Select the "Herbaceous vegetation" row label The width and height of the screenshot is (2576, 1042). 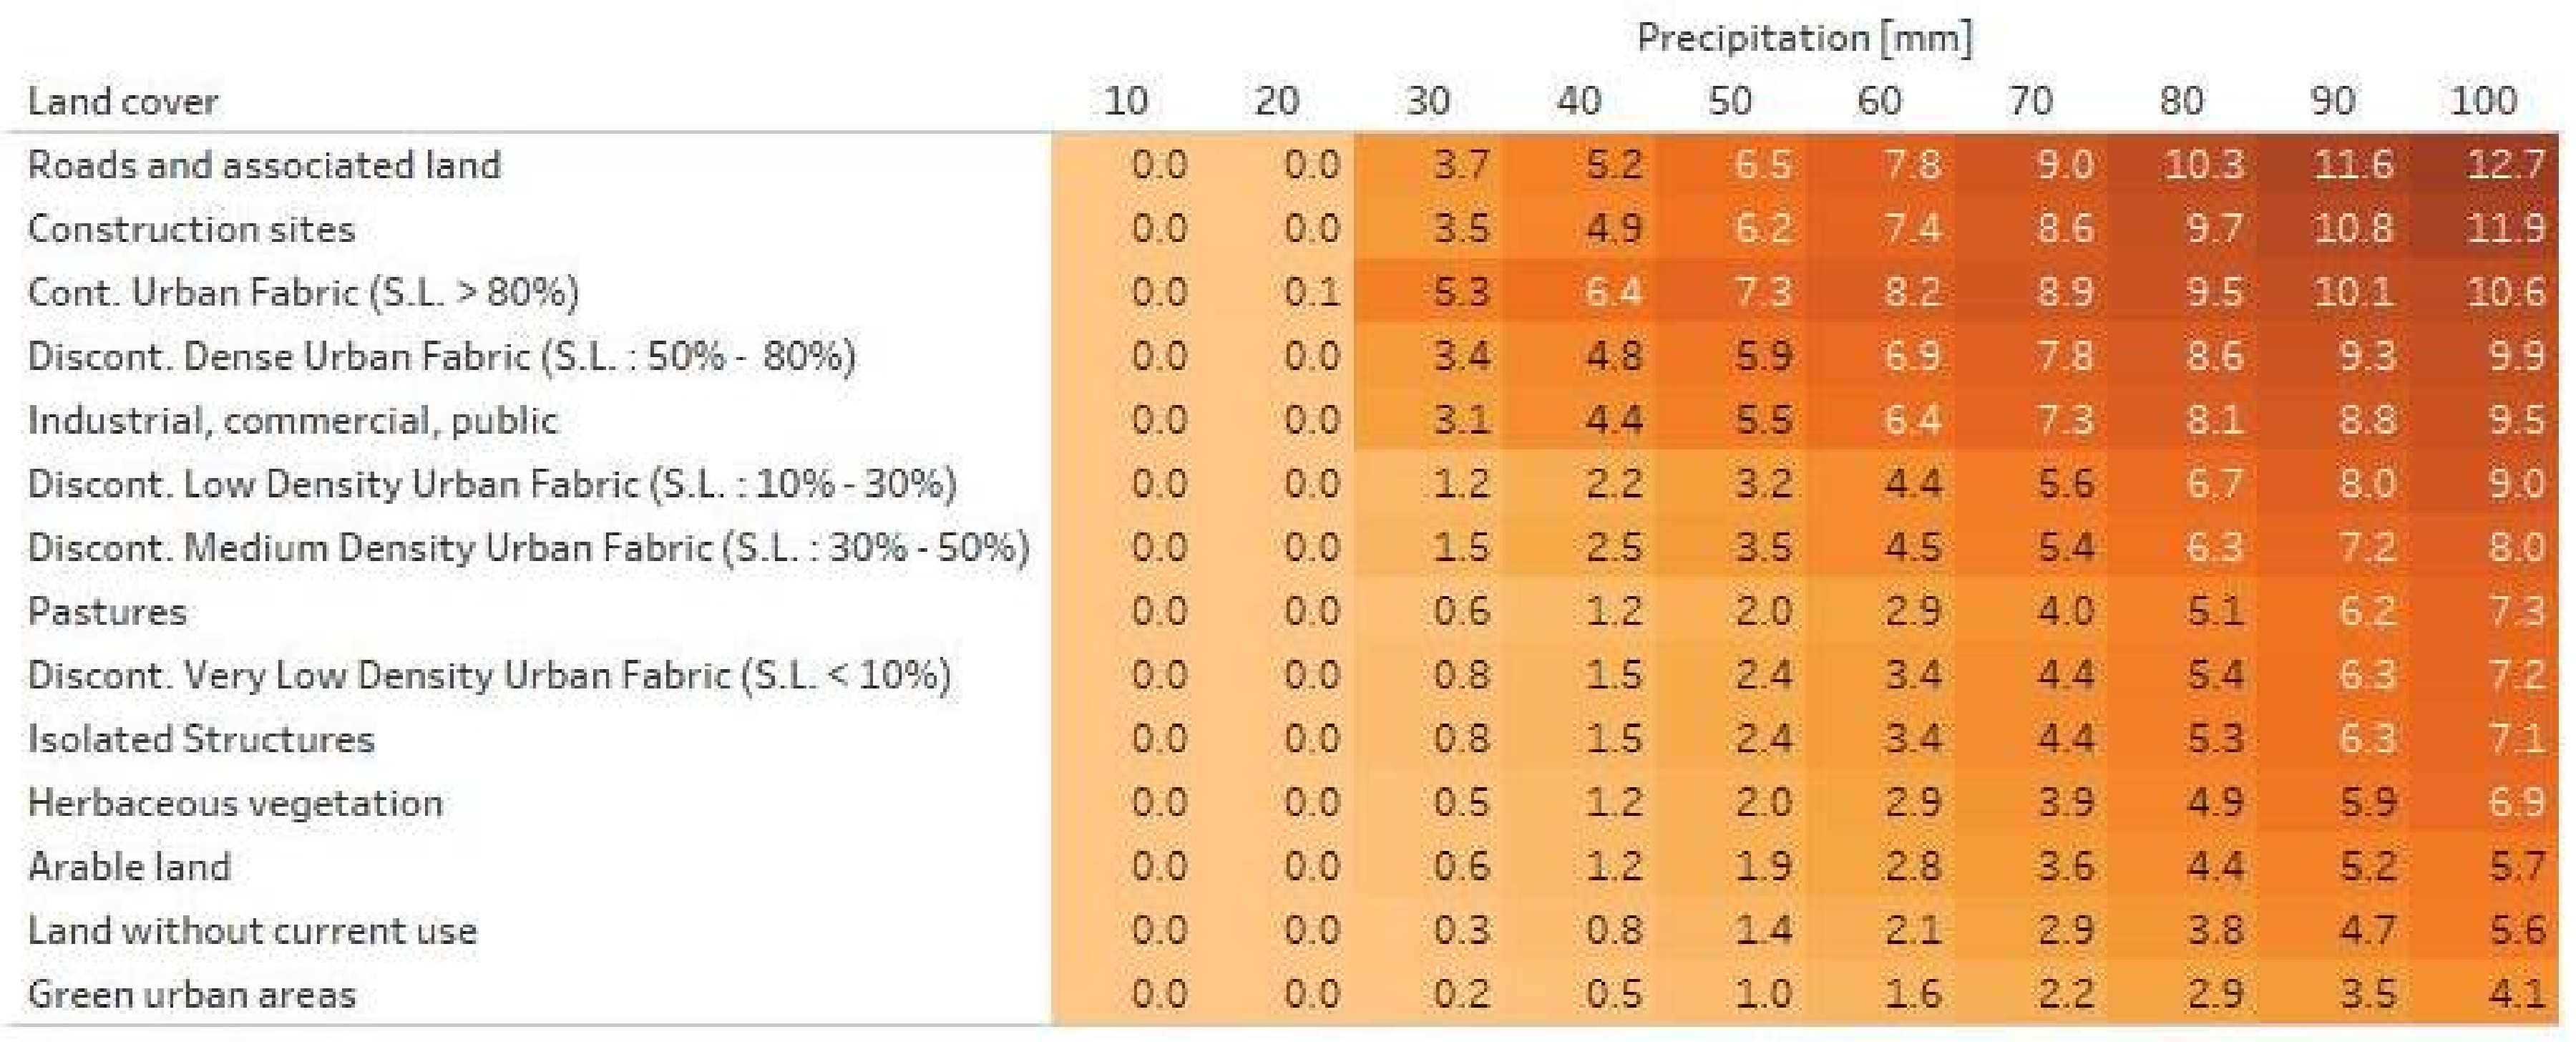click(x=235, y=803)
